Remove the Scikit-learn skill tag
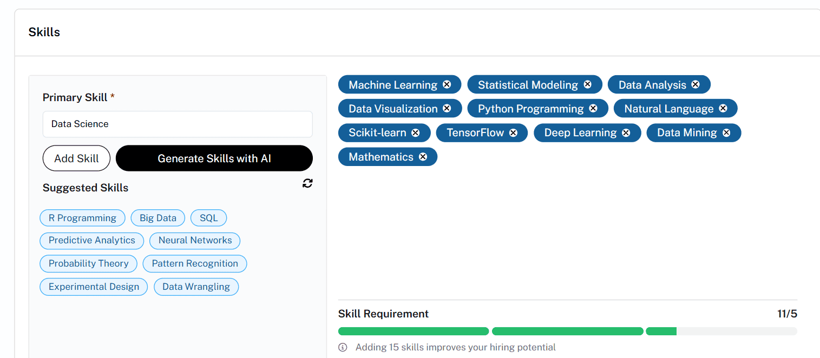 [415, 132]
